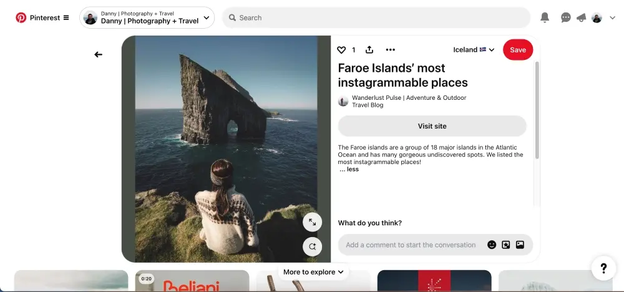This screenshot has height=292, width=624.
Task: Open the Beliani video pin thumbnail
Action: click(192, 281)
